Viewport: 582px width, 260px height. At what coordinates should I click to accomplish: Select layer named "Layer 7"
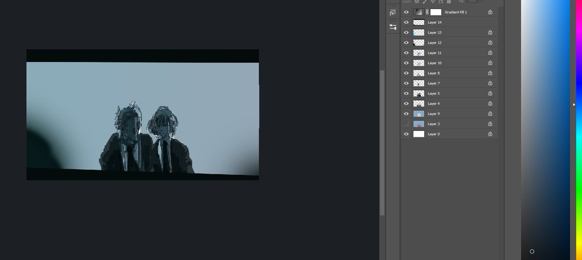coord(434,83)
